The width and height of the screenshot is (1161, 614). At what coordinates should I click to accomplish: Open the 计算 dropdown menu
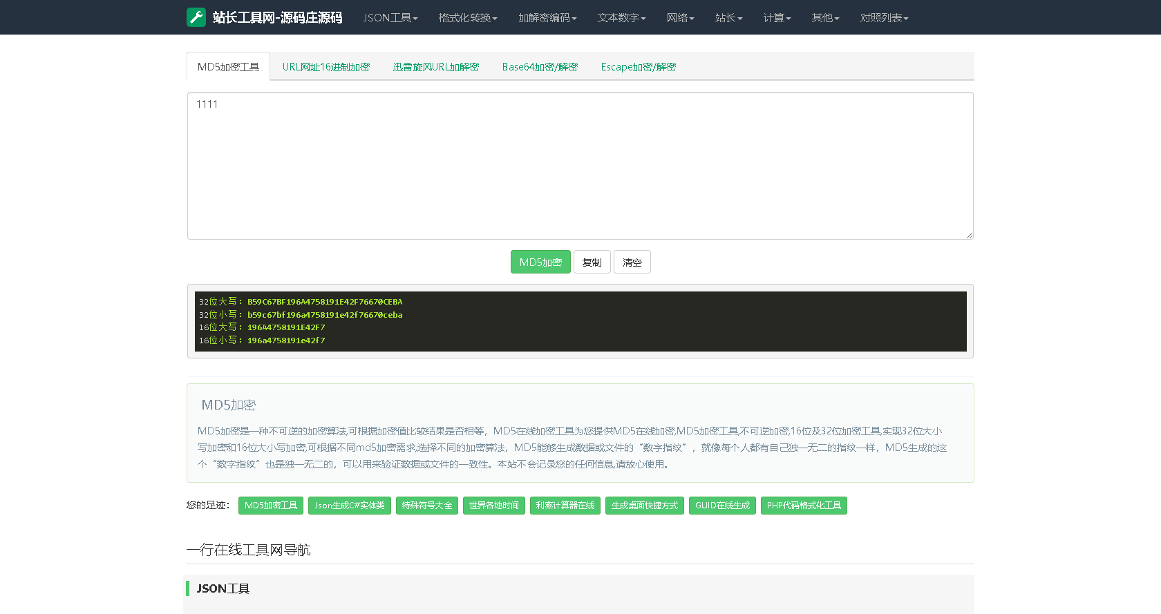(777, 17)
